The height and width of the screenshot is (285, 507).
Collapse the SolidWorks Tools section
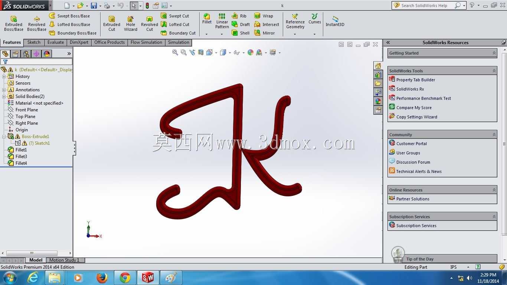(x=494, y=71)
